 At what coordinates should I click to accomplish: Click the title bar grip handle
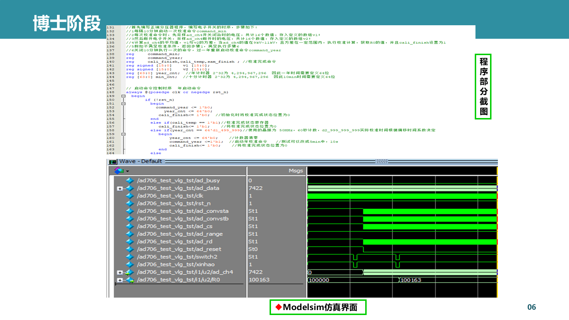coord(382,161)
